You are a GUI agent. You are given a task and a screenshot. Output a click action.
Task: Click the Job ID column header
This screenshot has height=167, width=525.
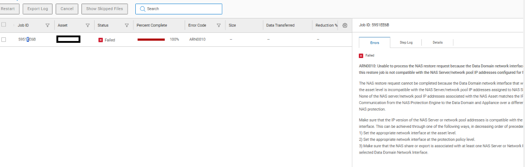coord(23,25)
